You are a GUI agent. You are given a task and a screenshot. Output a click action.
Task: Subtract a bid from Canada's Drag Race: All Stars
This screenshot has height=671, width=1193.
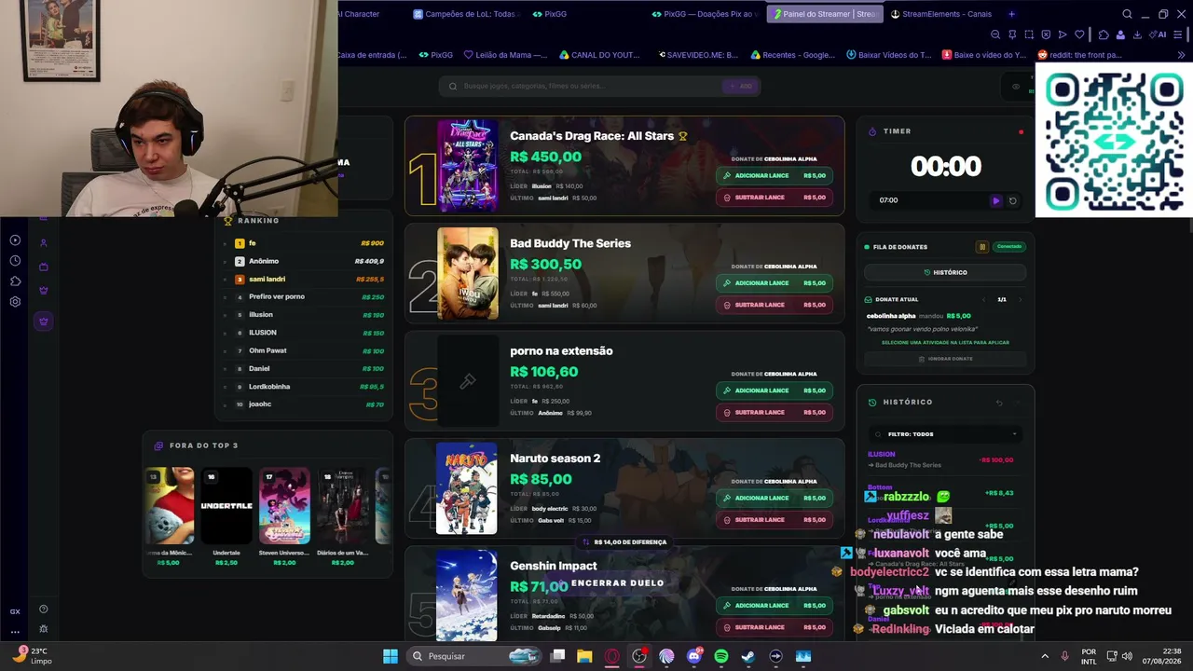coord(774,198)
